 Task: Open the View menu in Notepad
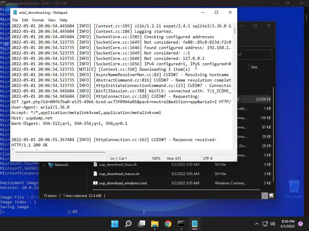coord(52,20)
